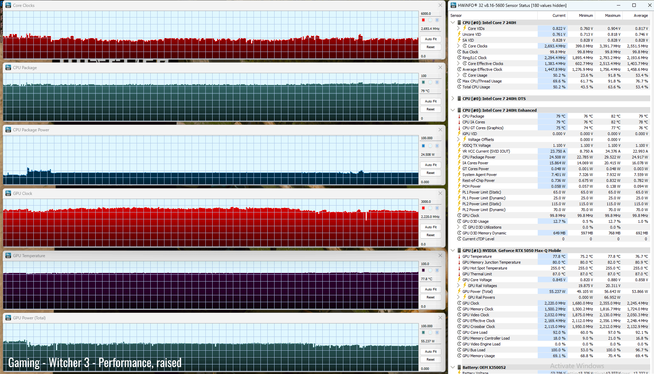Click the lightning icon of CPU Package Power row

[x=459, y=157]
